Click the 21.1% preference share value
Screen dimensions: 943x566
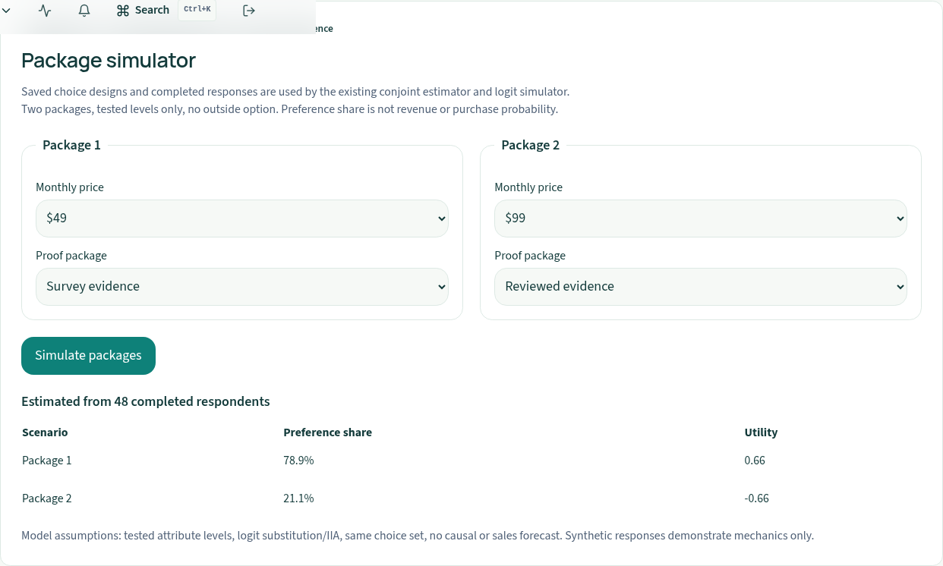[x=298, y=498]
